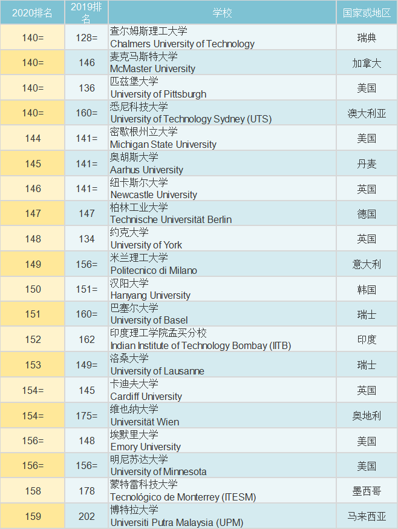This screenshot has height=529, width=398.
Task: Select the 2019排名 column header
Action: pos(86,13)
